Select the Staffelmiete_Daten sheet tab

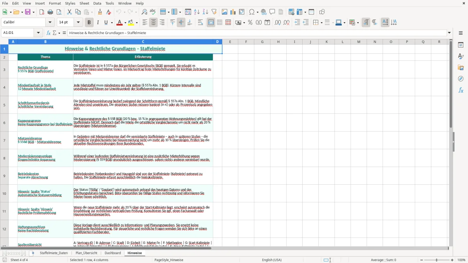[x=54, y=253]
